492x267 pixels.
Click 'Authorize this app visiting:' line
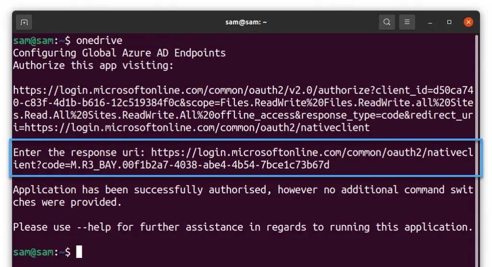point(93,65)
